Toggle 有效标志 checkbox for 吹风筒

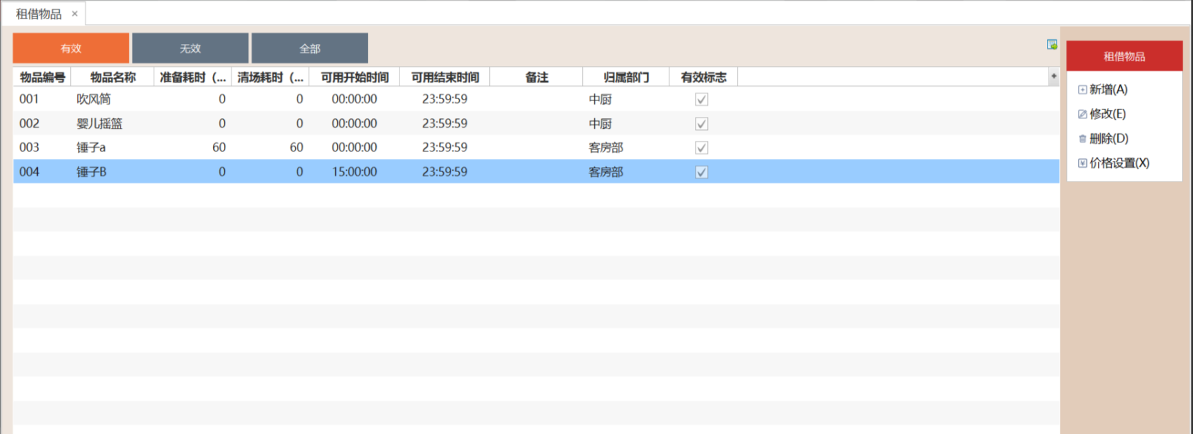click(x=701, y=100)
